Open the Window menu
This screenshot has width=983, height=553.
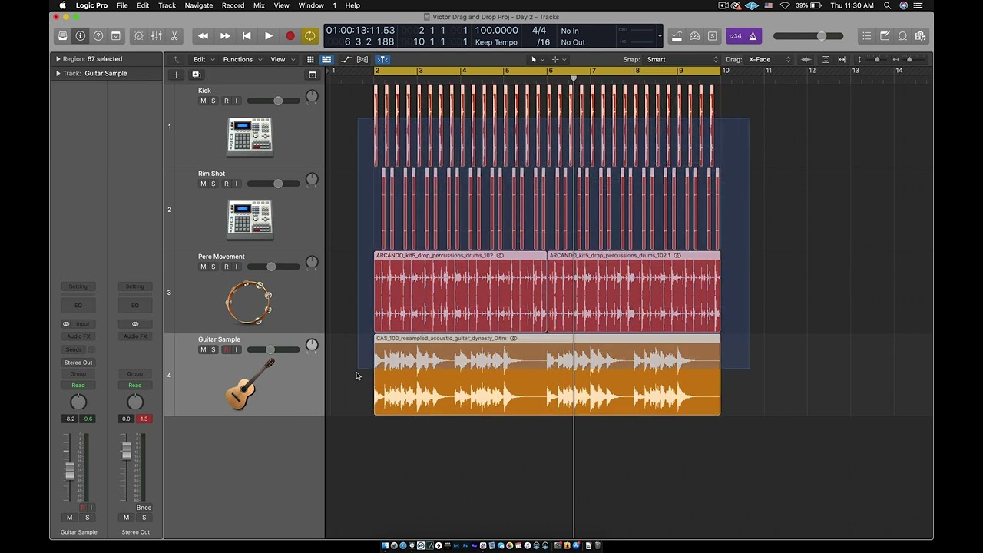311,5
